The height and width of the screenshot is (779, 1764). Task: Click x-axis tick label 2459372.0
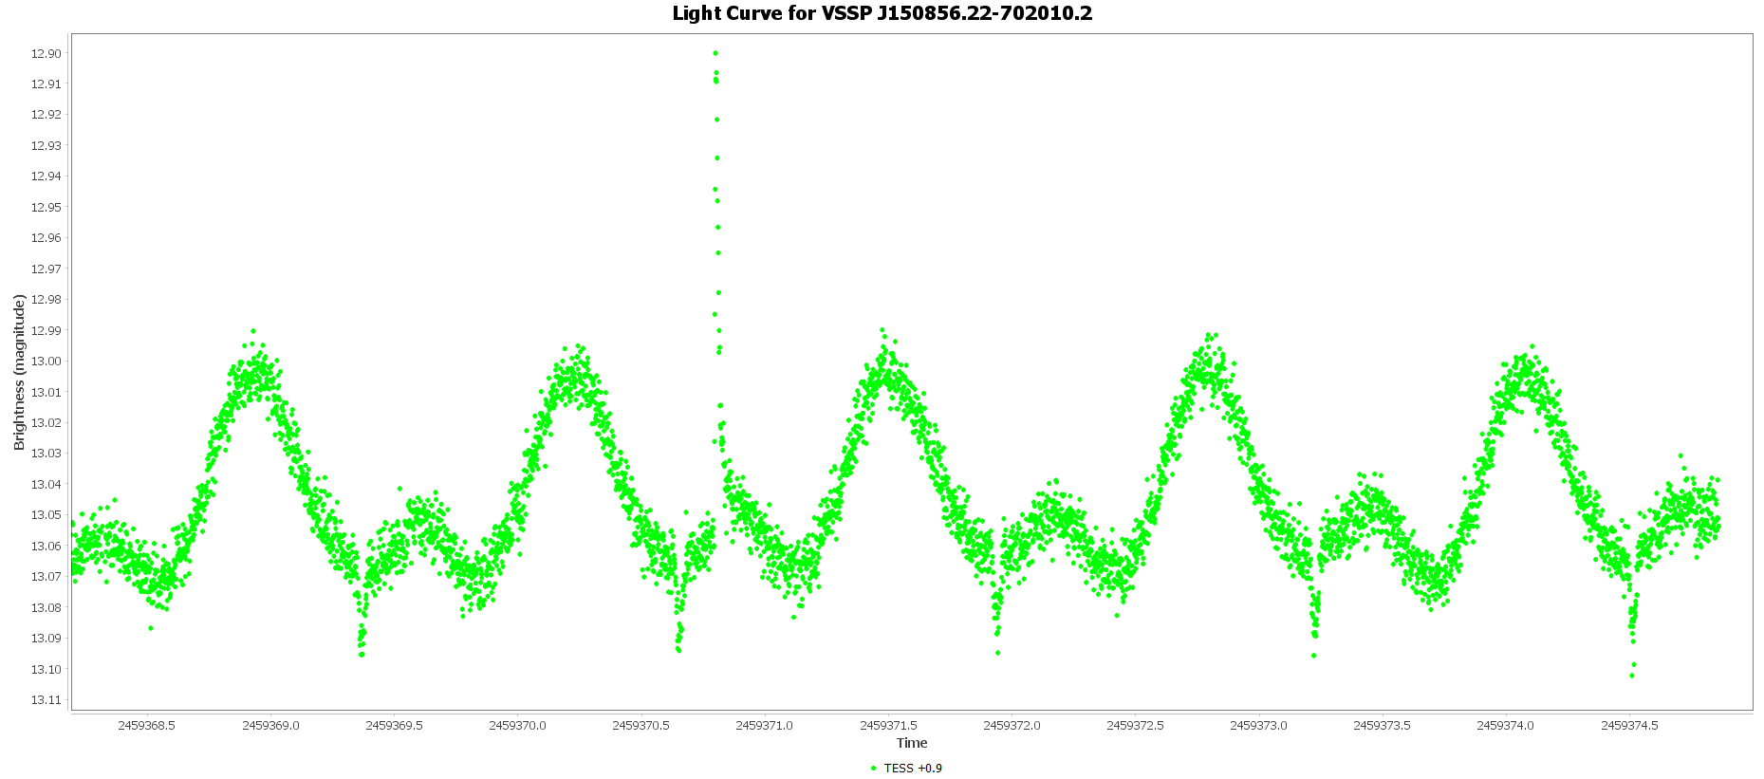(x=1012, y=725)
